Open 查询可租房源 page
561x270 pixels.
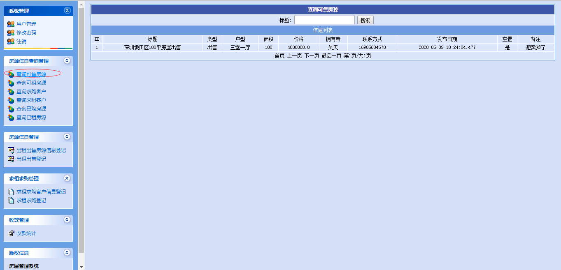point(31,83)
